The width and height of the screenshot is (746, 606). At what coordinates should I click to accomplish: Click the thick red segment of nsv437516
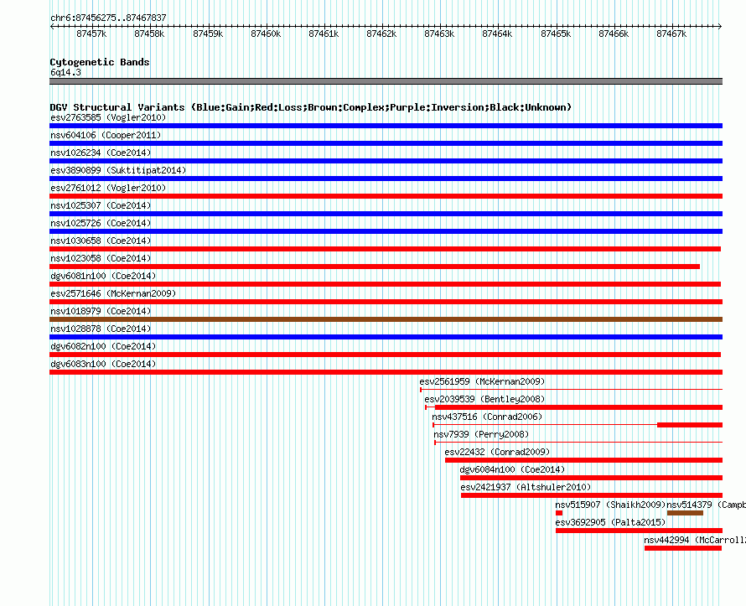click(690, 425)
